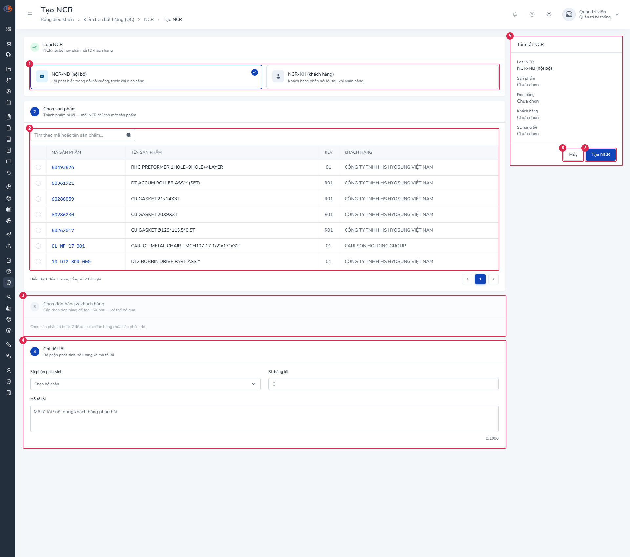Choose the NCR-NB (nội bộ) type card

tap(146, 77)
